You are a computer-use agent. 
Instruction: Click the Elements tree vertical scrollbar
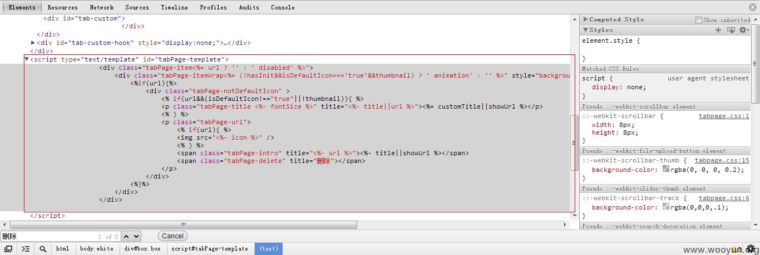[574, 144]
